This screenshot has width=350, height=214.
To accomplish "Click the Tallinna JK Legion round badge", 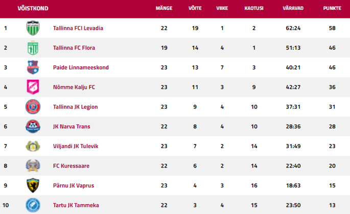I will pyautogui.click(x=33, y=107).
